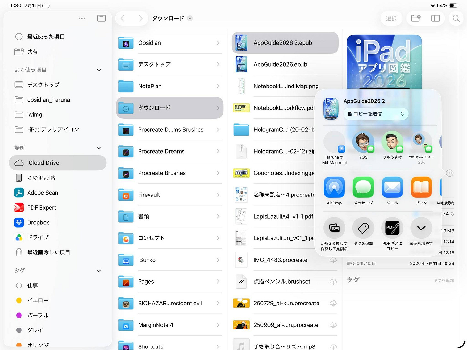This screenshot has width=467, height=350.
Task: Choose the Add Tags action icon
Action: point(363,228)
